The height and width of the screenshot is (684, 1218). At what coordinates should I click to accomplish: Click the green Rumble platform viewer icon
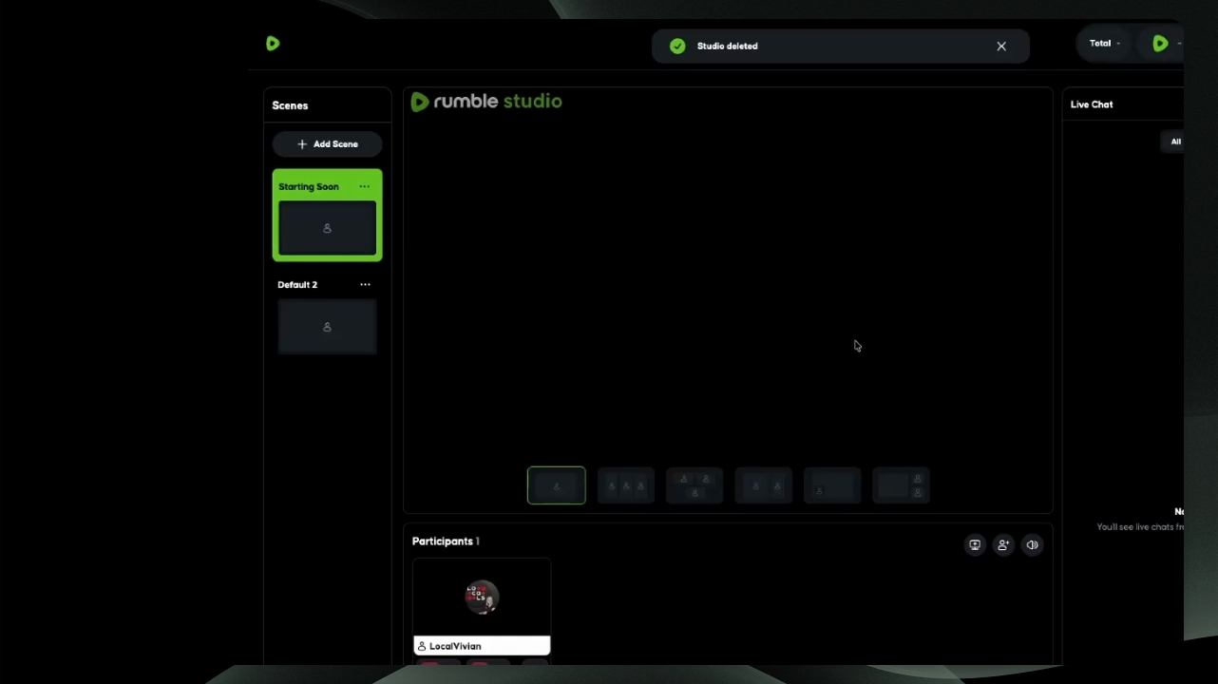click(1160, 44)
